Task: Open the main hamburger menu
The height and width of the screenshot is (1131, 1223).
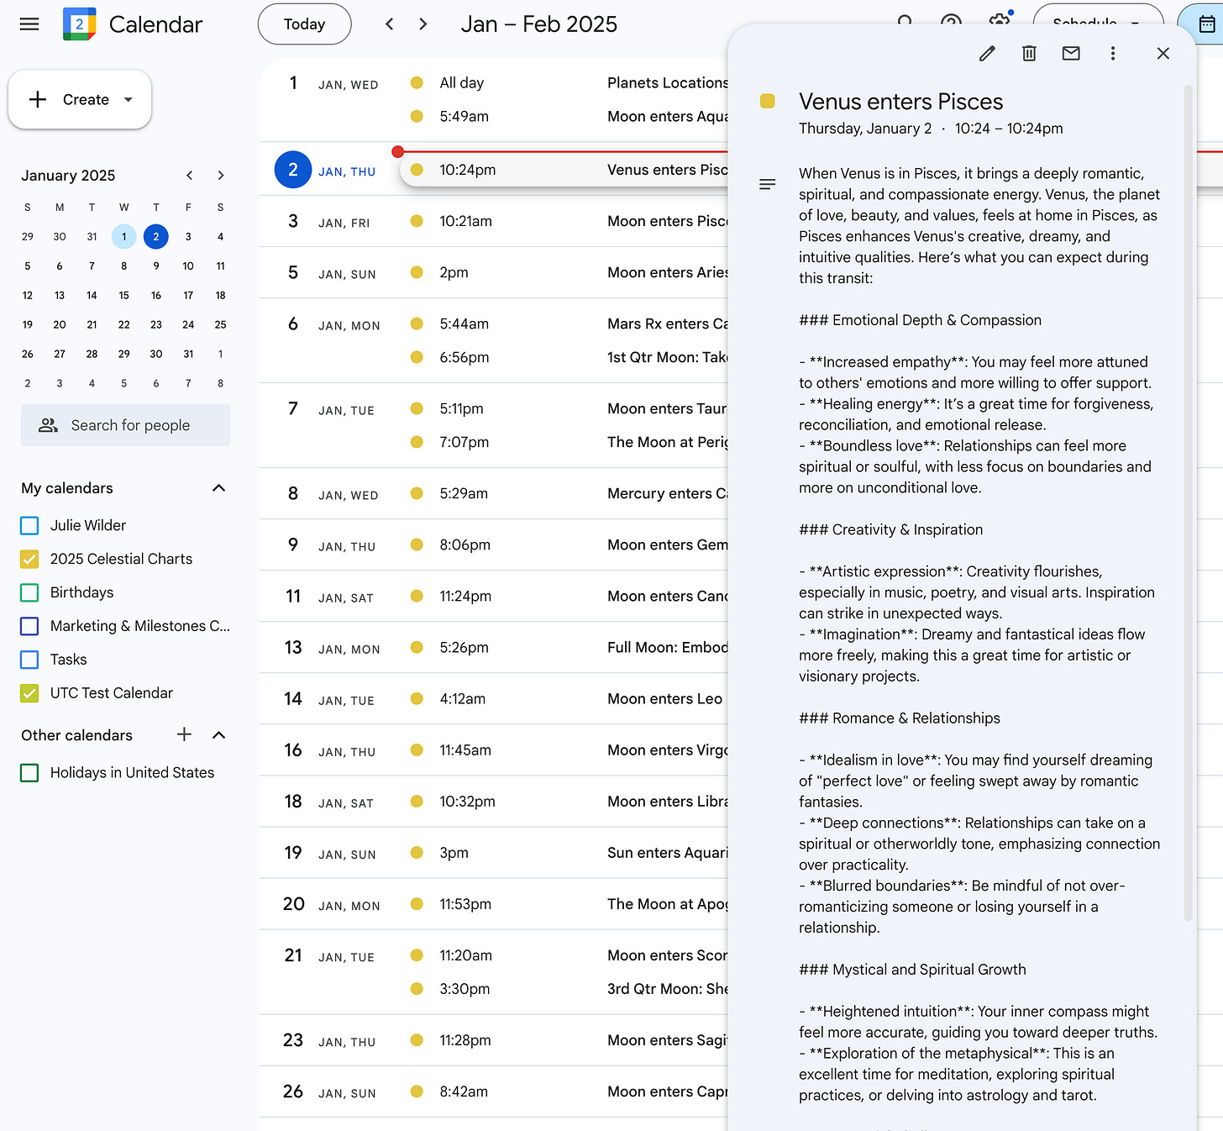Action: (x=29, y=24)
